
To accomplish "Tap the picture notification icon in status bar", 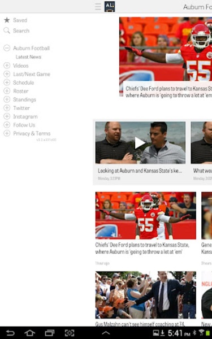I will click(x=156, y=333).
